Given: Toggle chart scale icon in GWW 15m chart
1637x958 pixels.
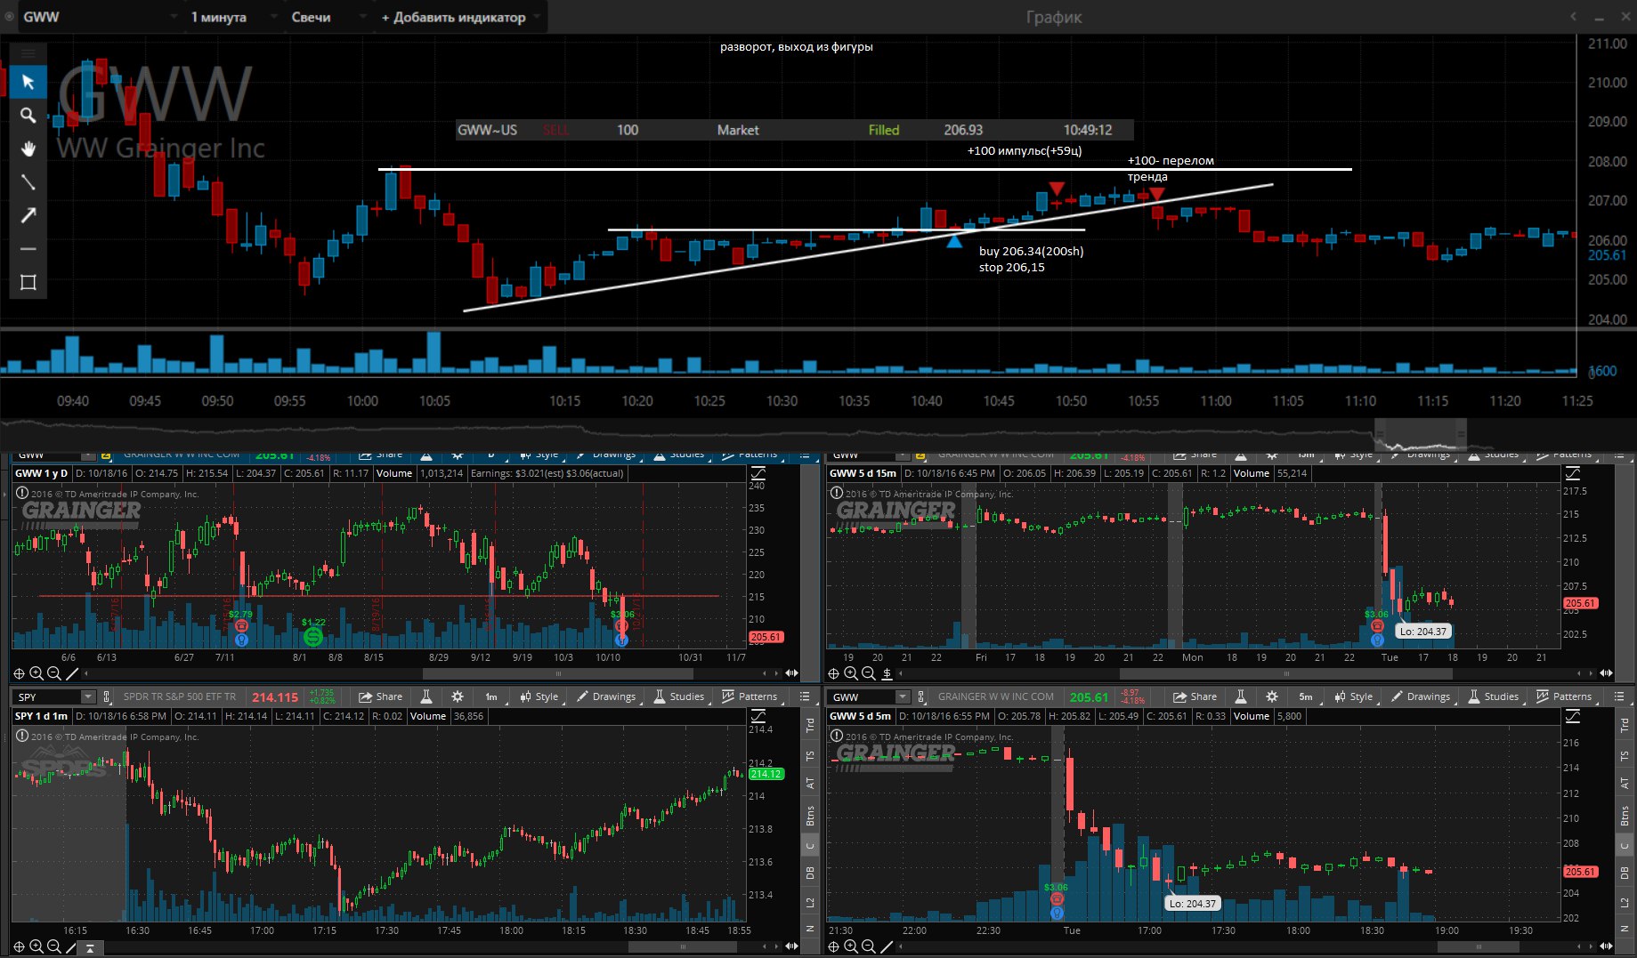Looking at the screenshot, I should point(1573,473).
